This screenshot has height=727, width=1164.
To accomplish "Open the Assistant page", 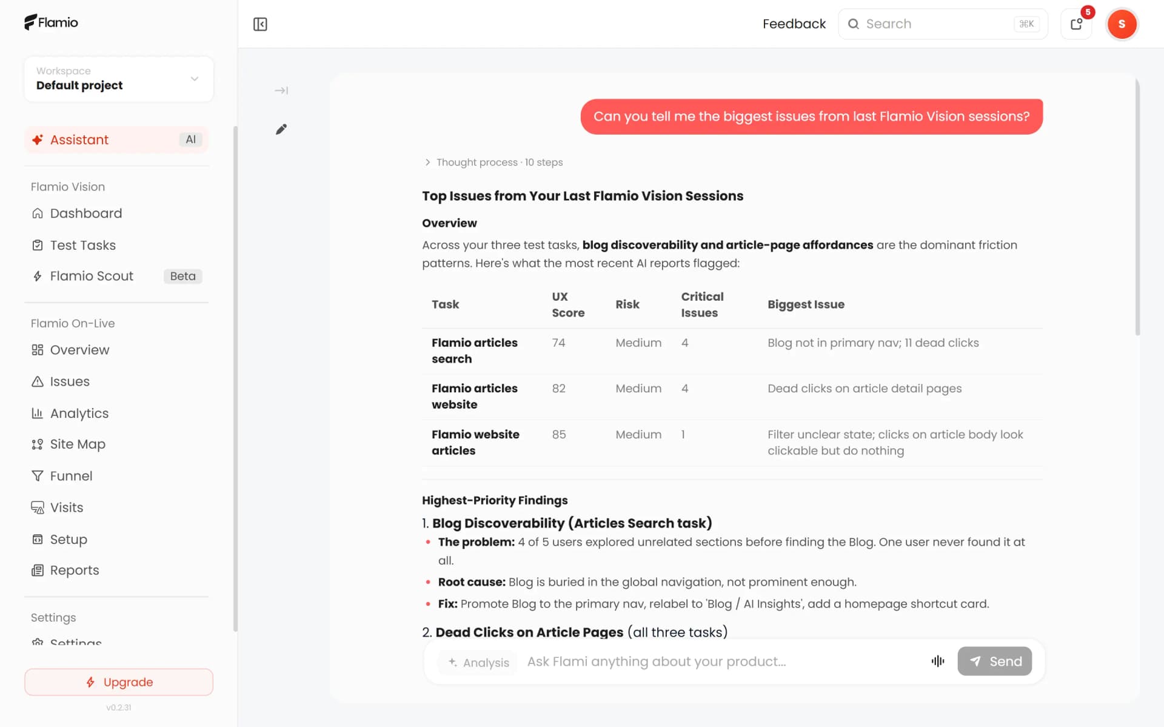I will [116, 139].
